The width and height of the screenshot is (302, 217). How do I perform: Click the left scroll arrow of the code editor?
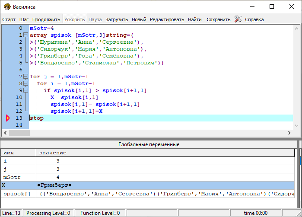click(x=5, y=133)
